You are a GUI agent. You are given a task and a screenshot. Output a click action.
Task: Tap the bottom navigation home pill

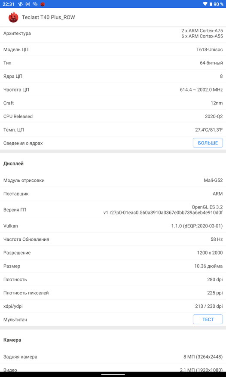pyautogui.click(x=113, y=374)
